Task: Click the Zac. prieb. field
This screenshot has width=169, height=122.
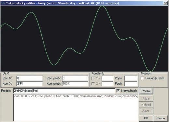Action: coord(75,78)
